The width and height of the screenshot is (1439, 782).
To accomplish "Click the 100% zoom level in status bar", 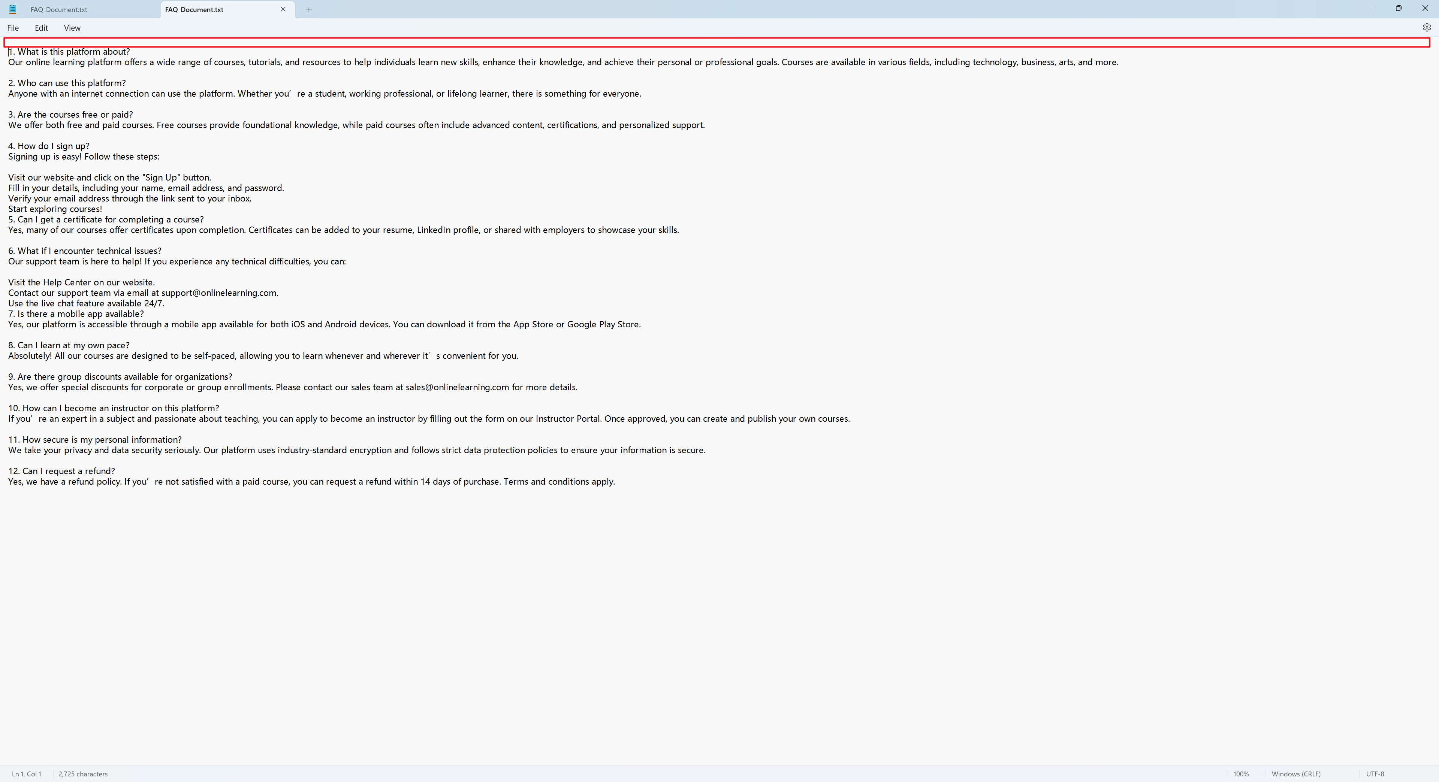I will [x=1241, y=774].
